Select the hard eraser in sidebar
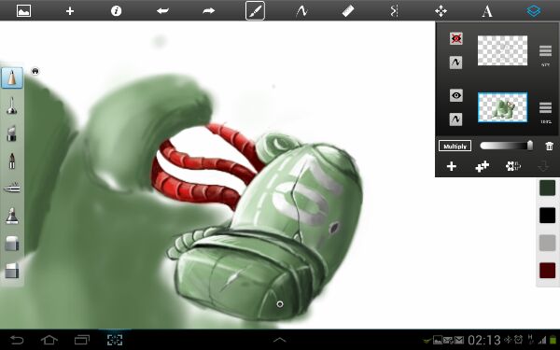This screenshot has height=350, width=560. (x=12, y=271)
